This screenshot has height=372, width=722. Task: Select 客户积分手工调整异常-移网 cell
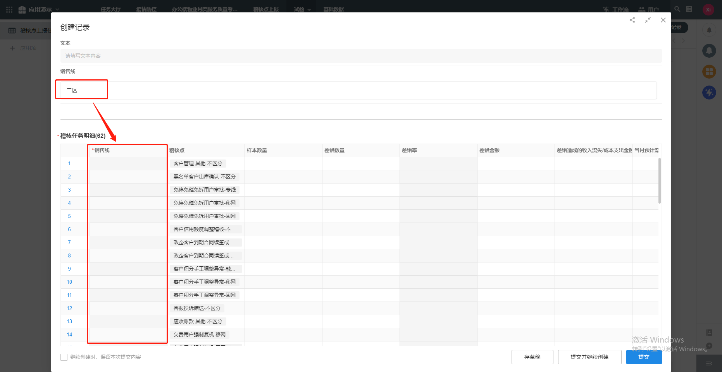(x=205, y=282)
